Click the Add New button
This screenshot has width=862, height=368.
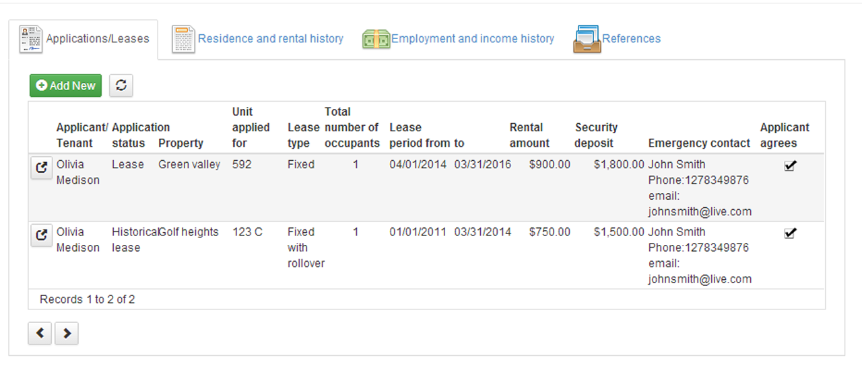coord(65,85)
